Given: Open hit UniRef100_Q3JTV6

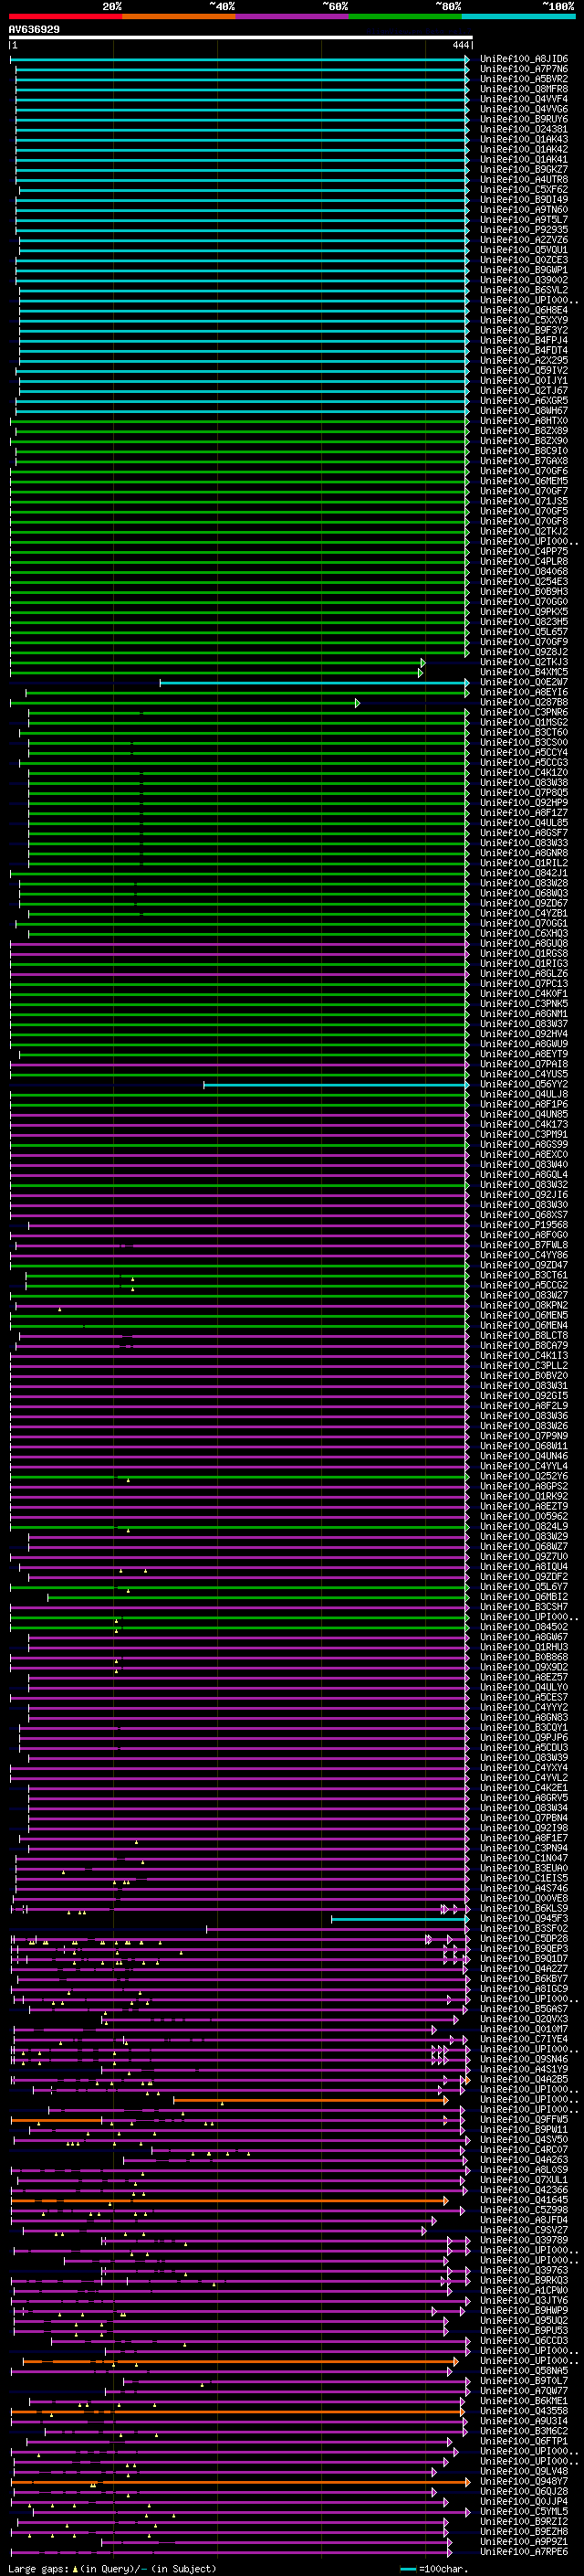Looking at the screenshot, I should 524,2299.
